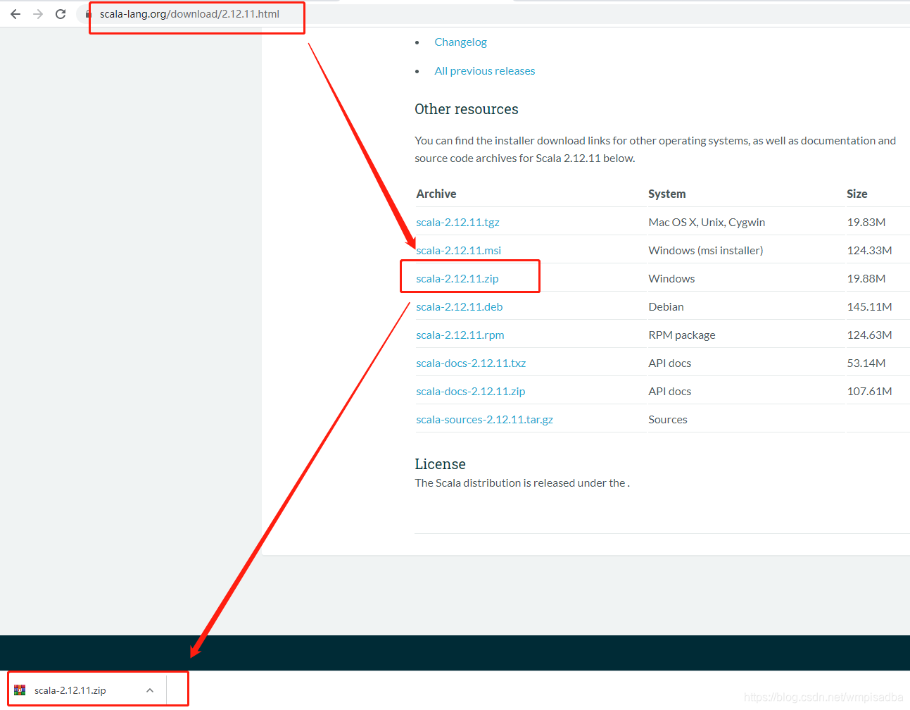Click the 19.88M size value
910x710 pixels.
click(x=866, y=279)
